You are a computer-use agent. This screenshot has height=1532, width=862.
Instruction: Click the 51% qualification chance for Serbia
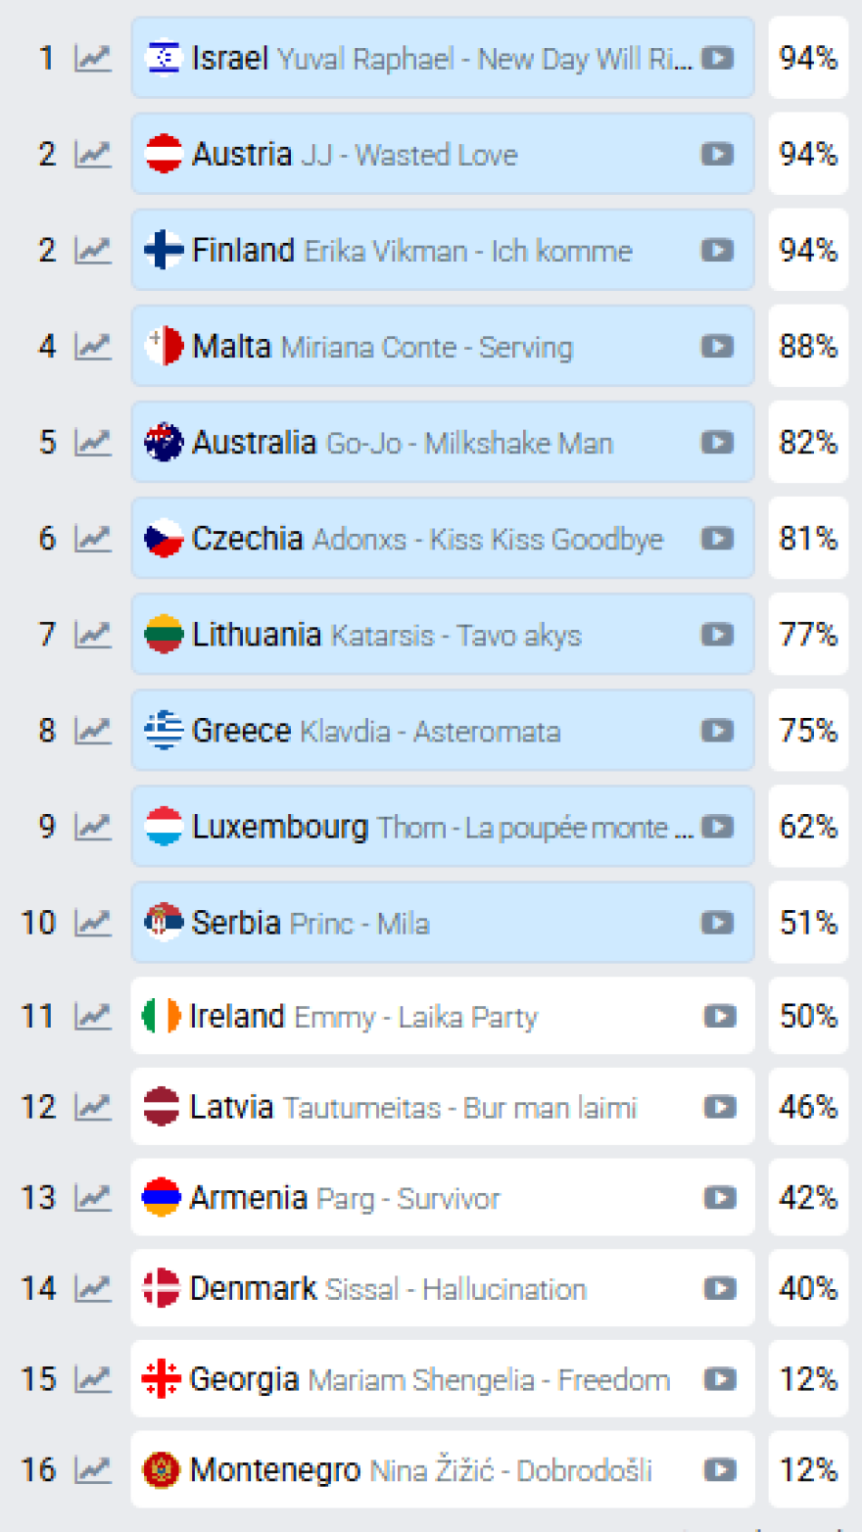click(808, 923)
